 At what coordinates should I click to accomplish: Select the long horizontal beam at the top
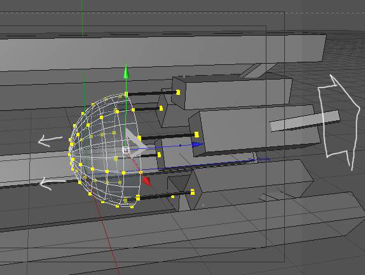point(163,52)
